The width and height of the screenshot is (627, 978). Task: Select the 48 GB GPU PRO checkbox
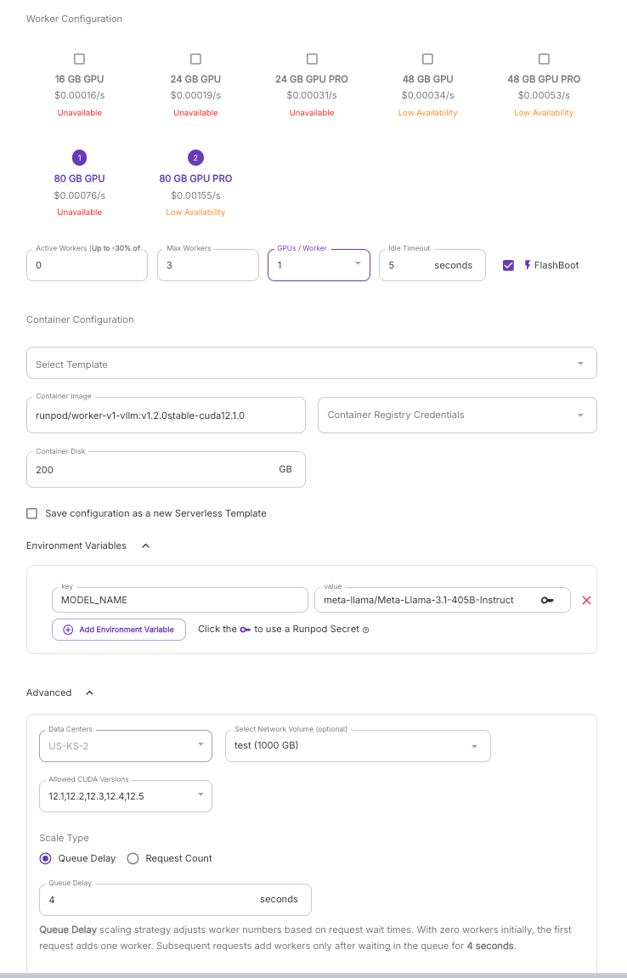[x=544, y=59]
